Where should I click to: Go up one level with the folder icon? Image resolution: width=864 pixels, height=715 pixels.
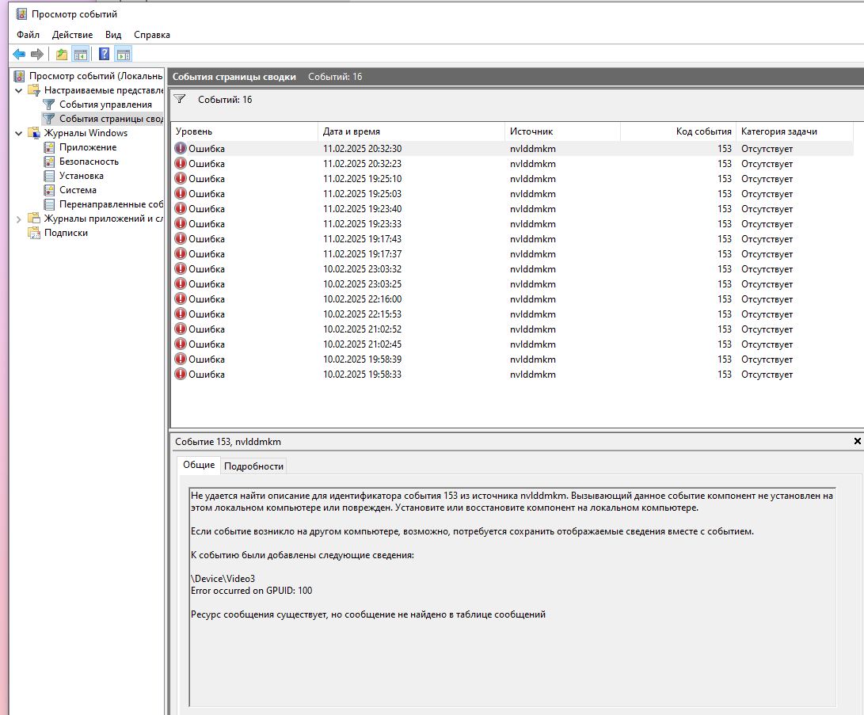62,54
